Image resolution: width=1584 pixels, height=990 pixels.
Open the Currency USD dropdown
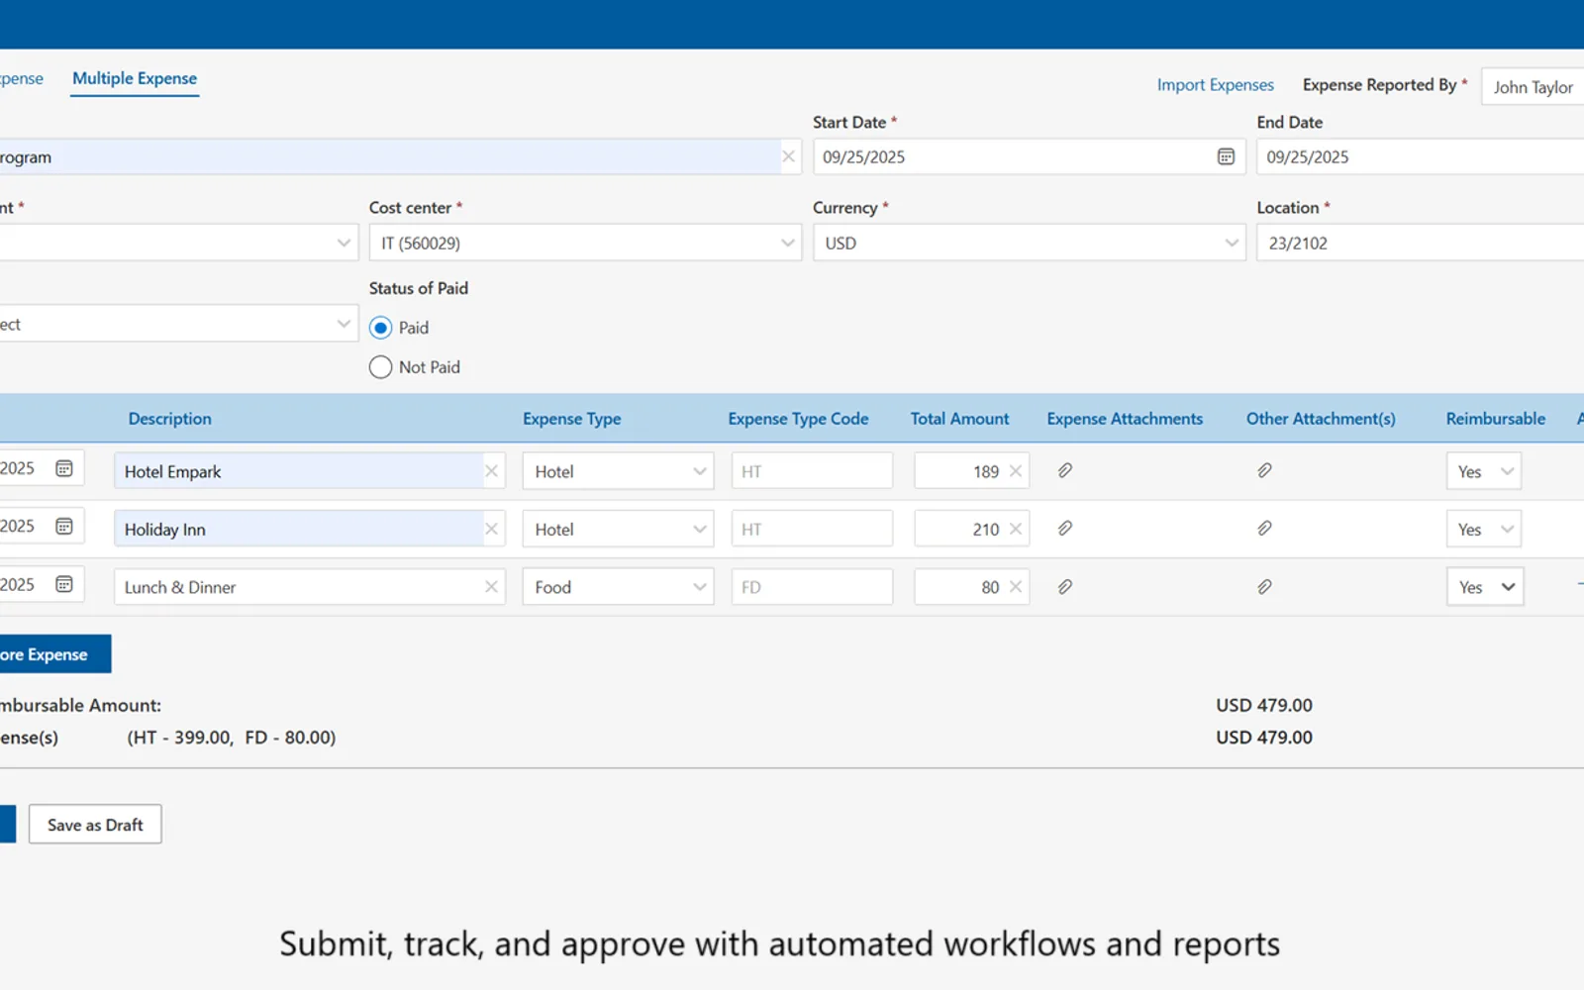(x=1029, y=243)
